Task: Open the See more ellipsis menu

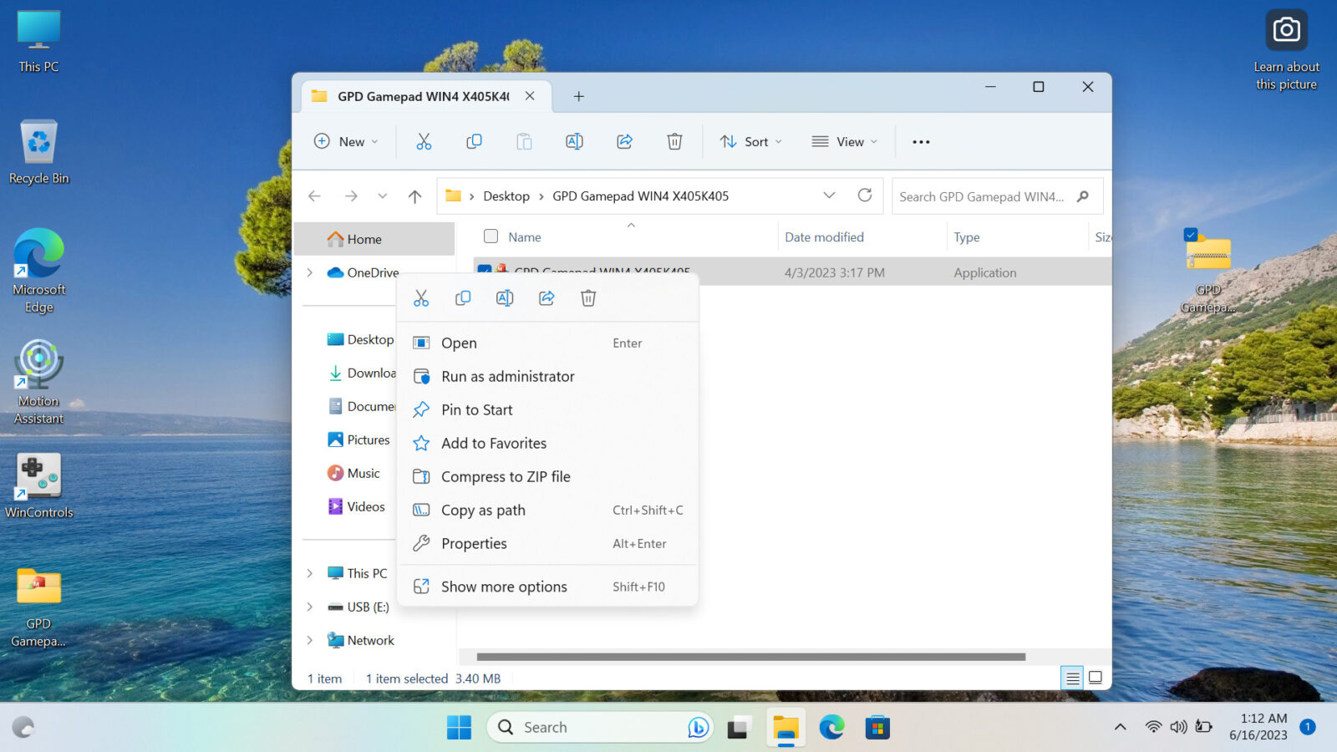Action: [x=921, y=142]
